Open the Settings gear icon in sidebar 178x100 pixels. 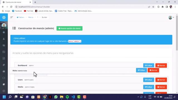[x=4, y=91]
